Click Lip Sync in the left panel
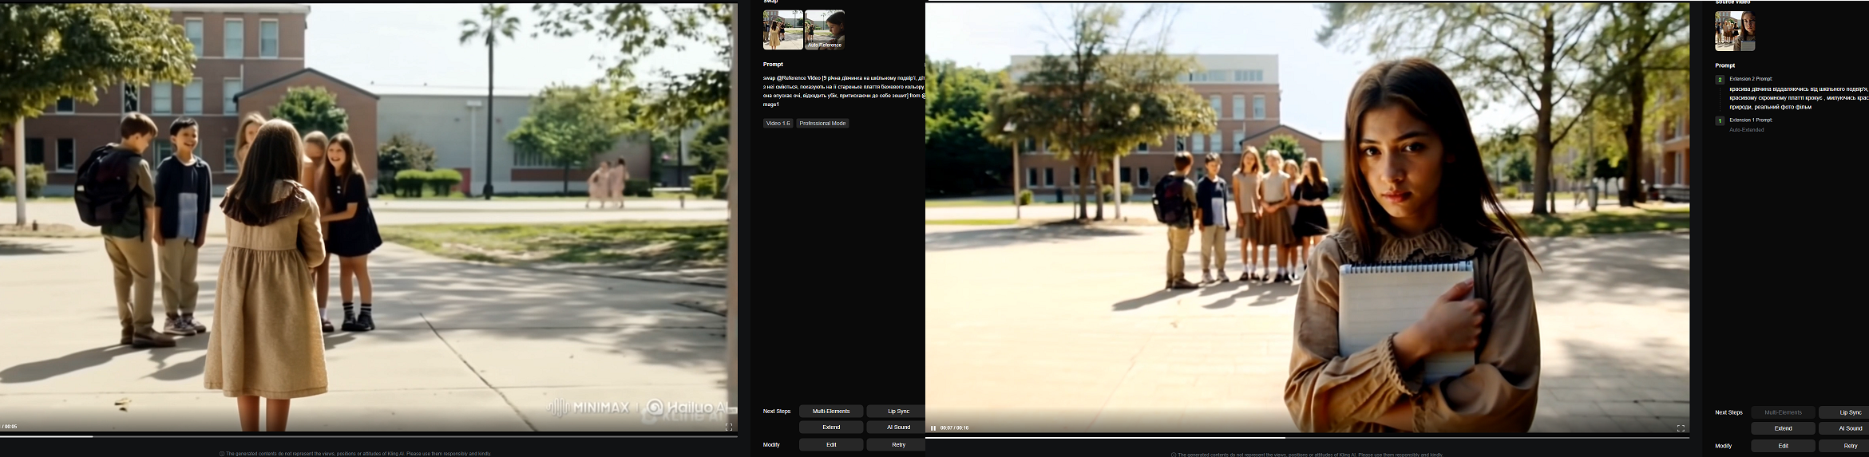1869x457 pixels. 898,412
